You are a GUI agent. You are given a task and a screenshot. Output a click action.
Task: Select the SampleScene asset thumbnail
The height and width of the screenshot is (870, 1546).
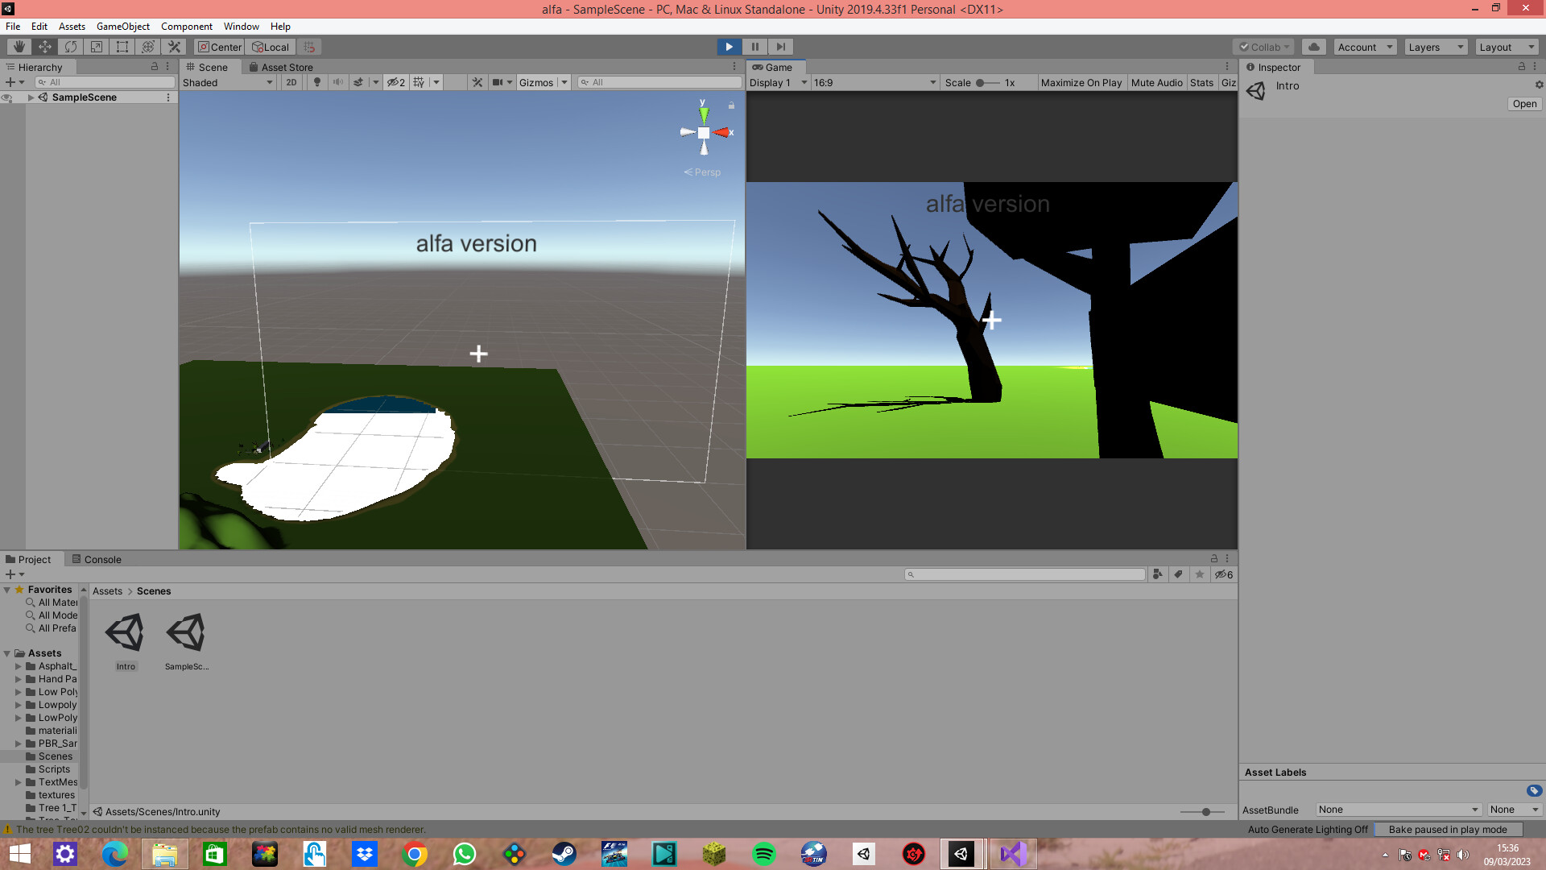point(186,634)
